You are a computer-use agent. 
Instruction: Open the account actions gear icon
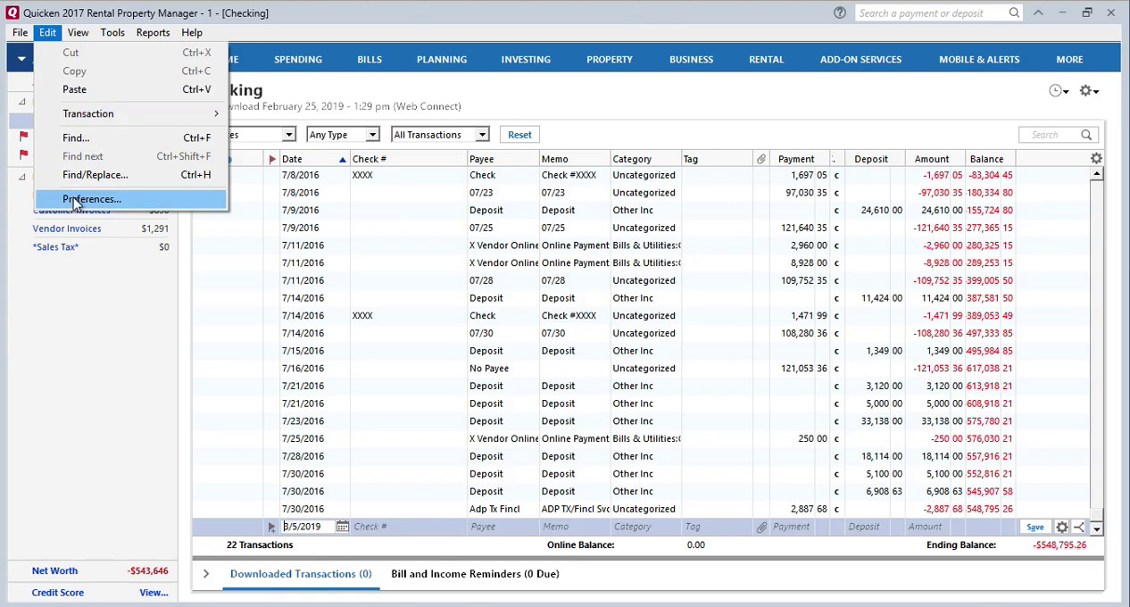1088,90
